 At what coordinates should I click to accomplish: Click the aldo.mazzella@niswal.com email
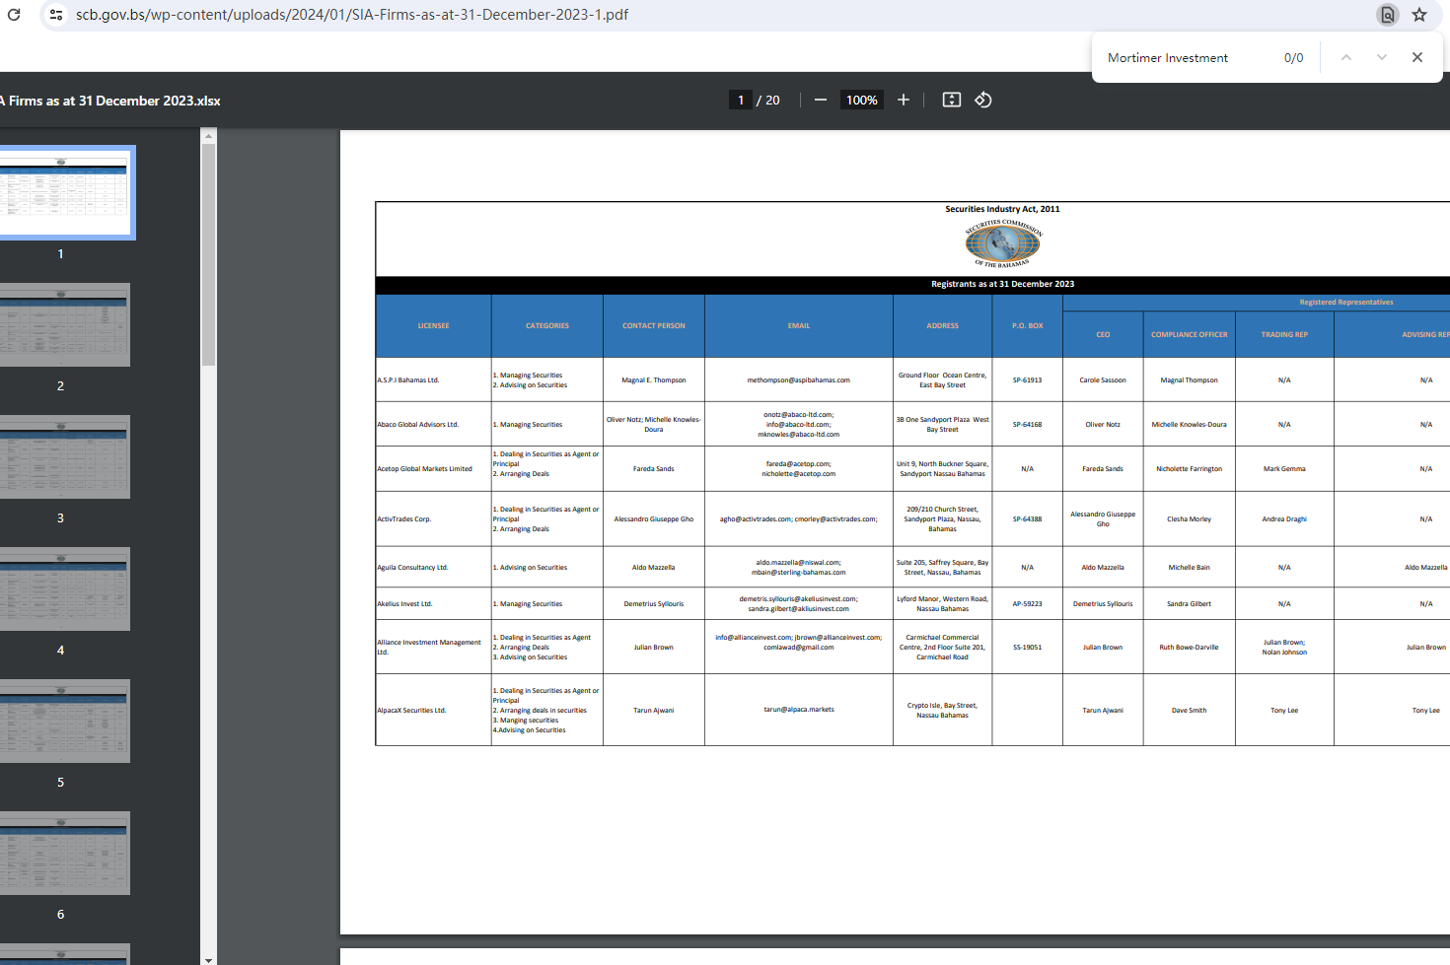pyautogui.click(x=799, y=563)
